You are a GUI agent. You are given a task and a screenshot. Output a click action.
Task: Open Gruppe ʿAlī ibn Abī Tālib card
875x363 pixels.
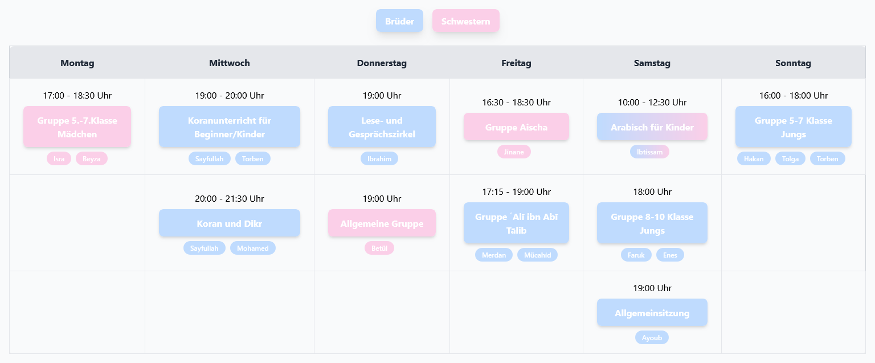[516, 223]
